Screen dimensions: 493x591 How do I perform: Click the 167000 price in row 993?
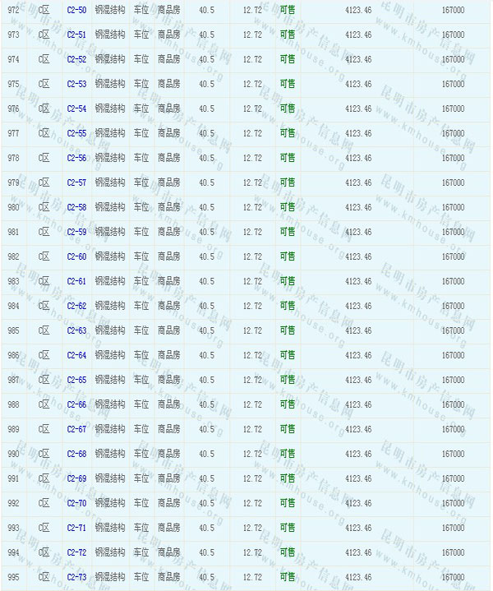453,528
